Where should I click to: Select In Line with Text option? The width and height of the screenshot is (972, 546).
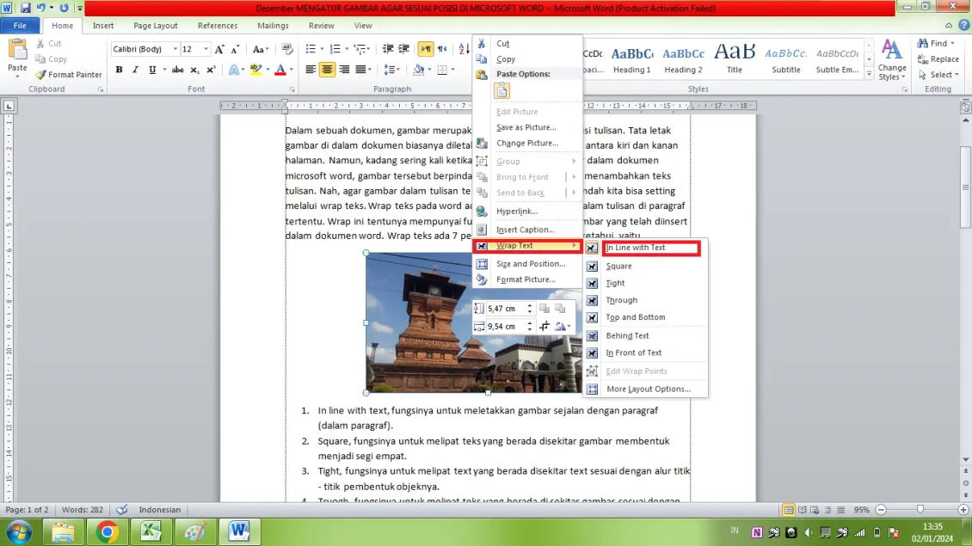click(646, 248)
